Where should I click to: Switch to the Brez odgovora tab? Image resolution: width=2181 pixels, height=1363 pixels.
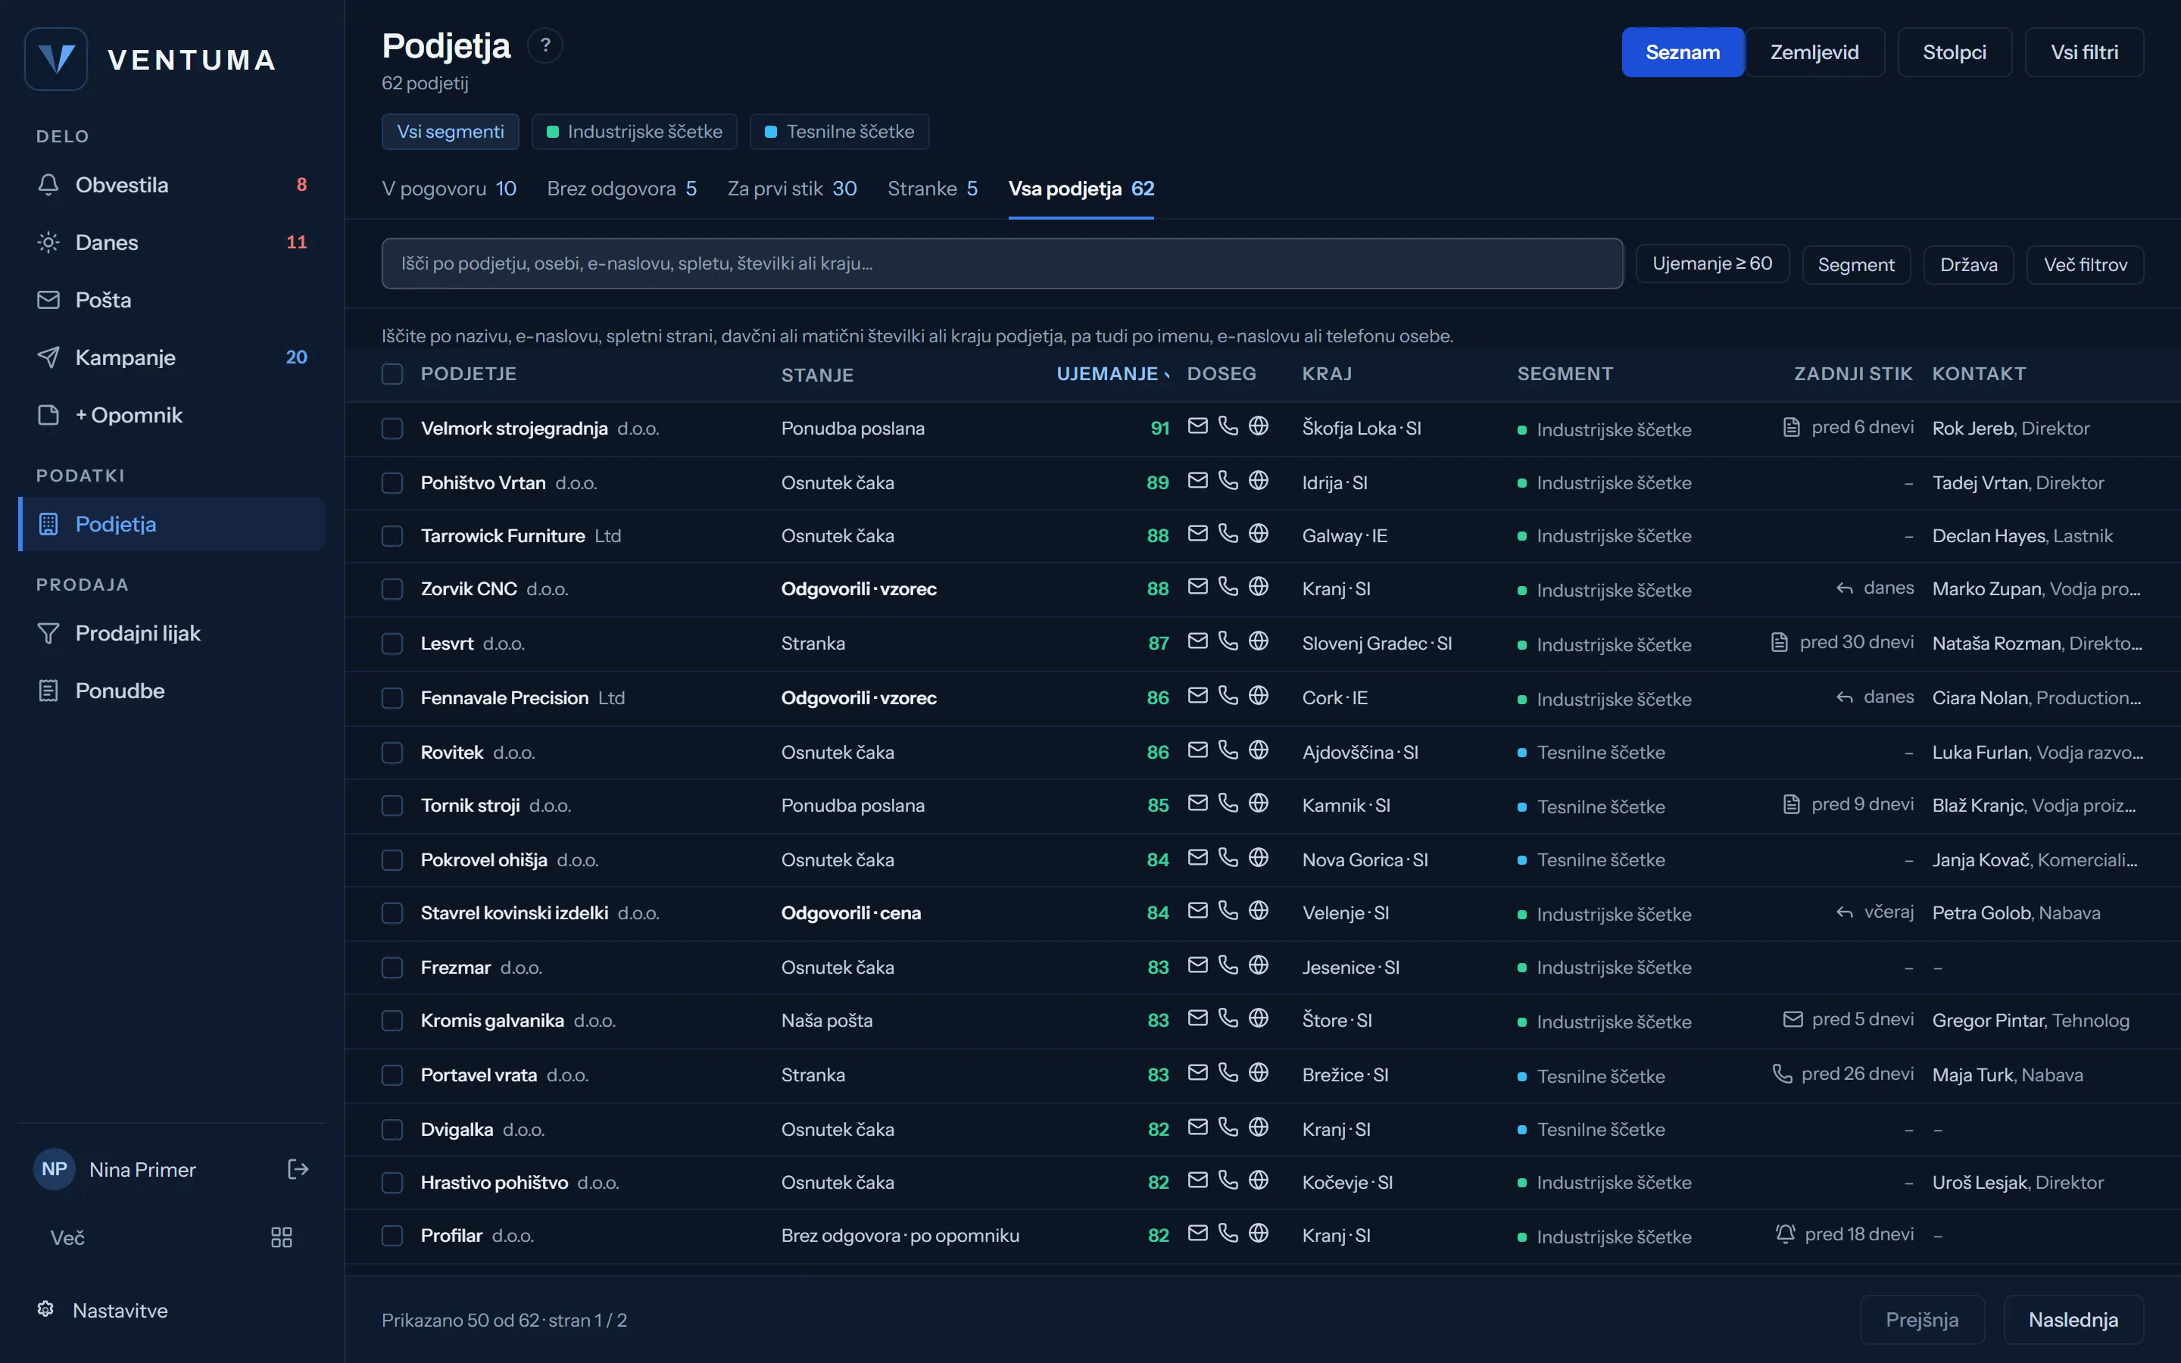click(x=622, y=189)
